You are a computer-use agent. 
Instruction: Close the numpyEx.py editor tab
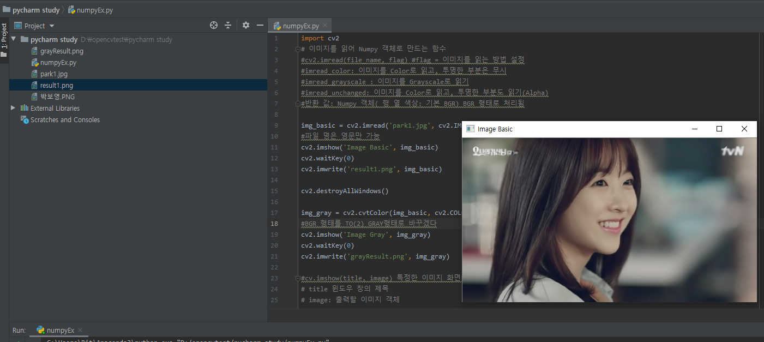pyautogui.click(x=326, y=25)
